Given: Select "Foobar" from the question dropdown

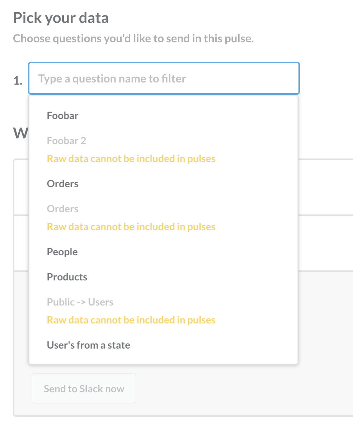Looking at the screenshot, I should point(62,115).
